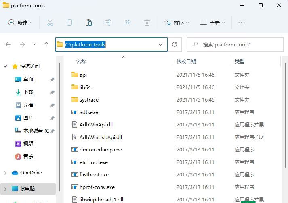Refresh the current folder

click(x=174, y=44)
